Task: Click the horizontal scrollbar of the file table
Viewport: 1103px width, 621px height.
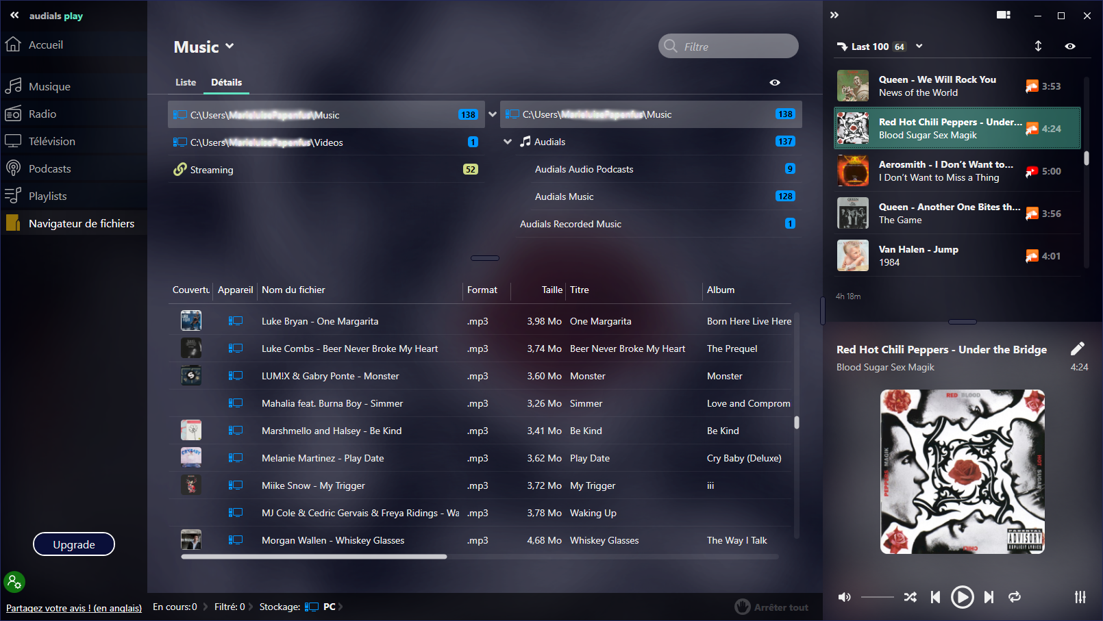Action: (x=314, y=557)
